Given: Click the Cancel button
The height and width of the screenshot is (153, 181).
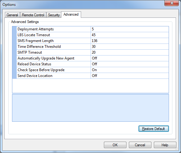Looking at the screenshot, I should [x=140, y=145].
